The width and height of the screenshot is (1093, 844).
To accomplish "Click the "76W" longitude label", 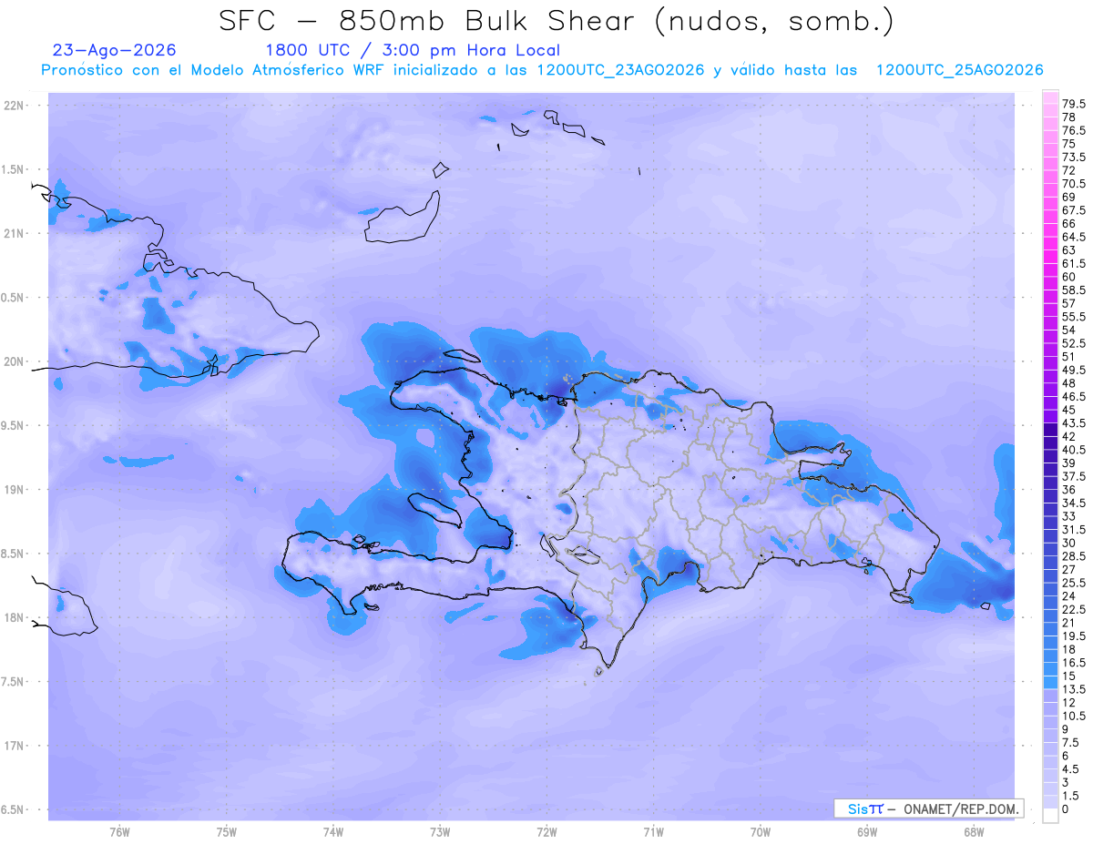I will pyautogui.click(x=119, y=831).
